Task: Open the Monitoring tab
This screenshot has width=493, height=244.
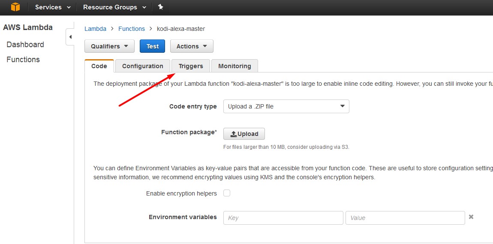Action: (x=234, y=66)
